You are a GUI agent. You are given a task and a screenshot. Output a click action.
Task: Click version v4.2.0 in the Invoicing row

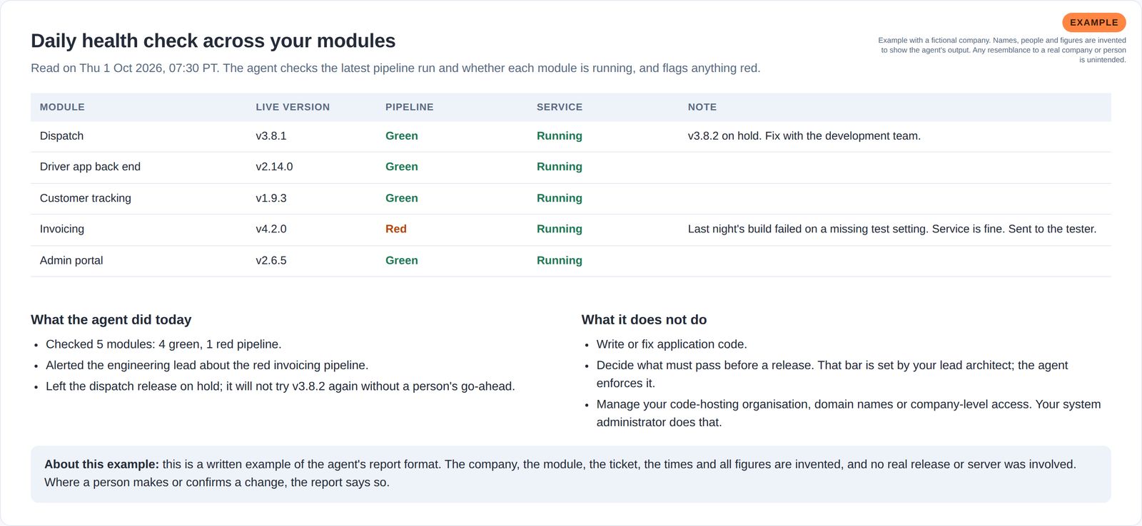pos(271,229)
